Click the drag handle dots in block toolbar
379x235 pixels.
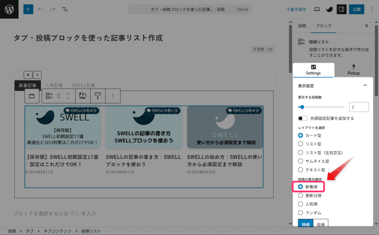[58, 96]
